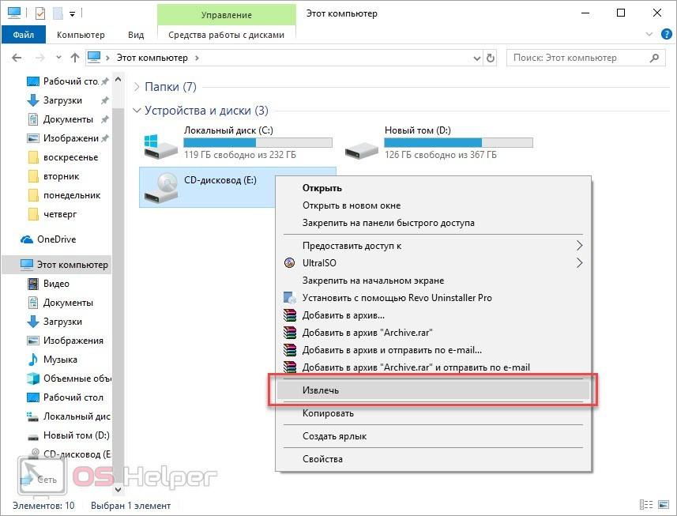
Task: Select the CD-дисковод (E:) drive icon
Action: [161, 188]
